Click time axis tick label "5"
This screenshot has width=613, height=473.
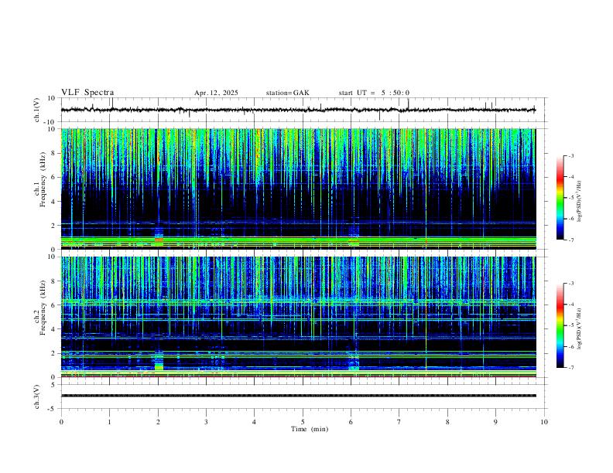point(303,422)
